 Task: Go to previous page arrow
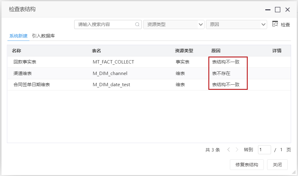click(x=229, y=150)
